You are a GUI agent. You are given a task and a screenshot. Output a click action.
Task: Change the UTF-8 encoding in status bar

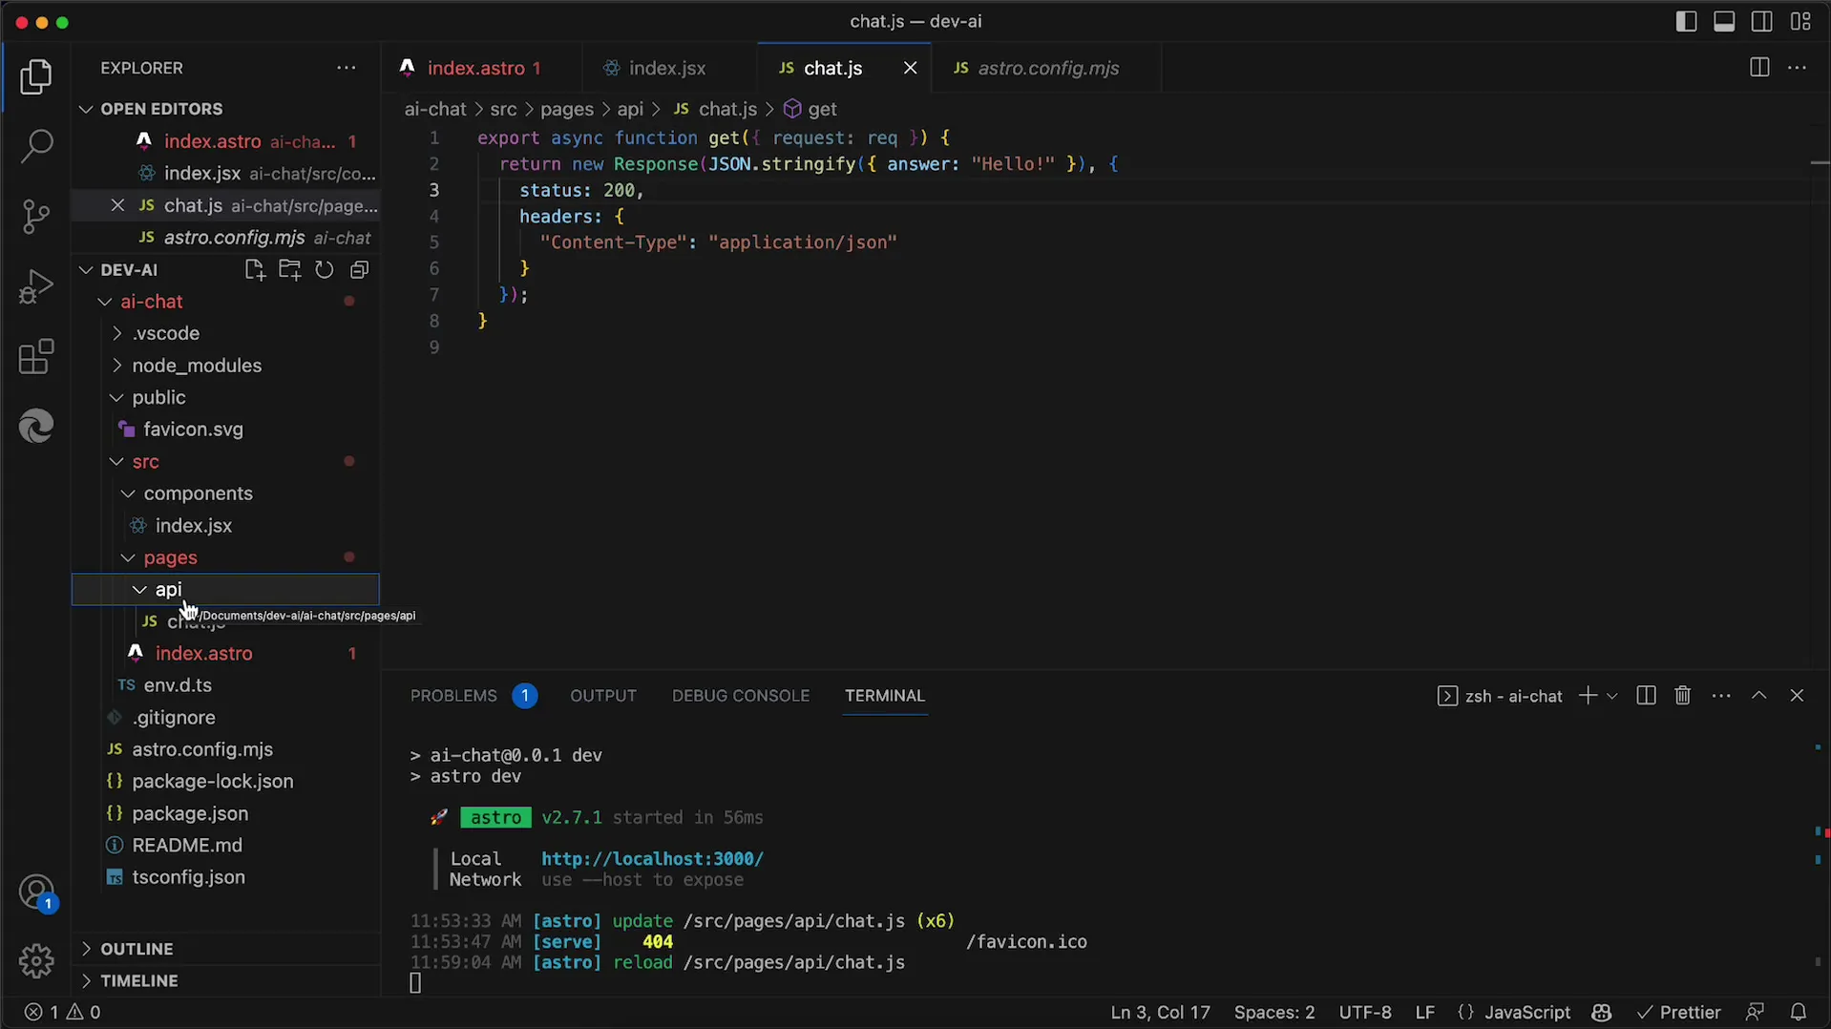coord(1365,1012)
